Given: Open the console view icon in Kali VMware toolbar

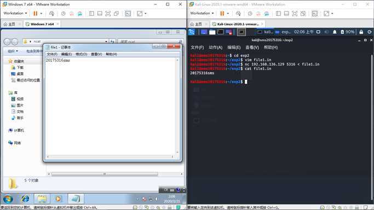Looking at the screenshot, I should 315,14.
